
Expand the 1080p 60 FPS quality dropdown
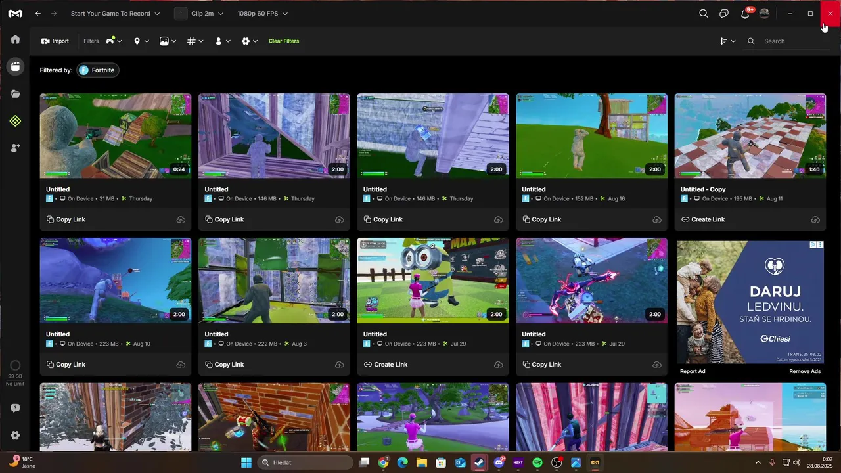click(x=262, y=13)
